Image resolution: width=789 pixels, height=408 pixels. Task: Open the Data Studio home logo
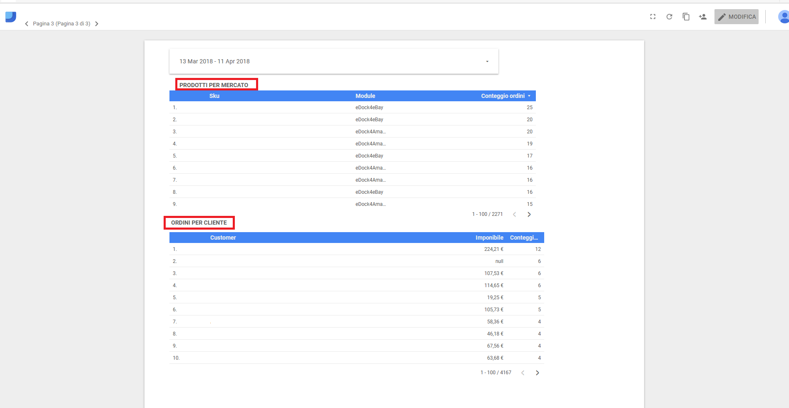pos(11,17)
